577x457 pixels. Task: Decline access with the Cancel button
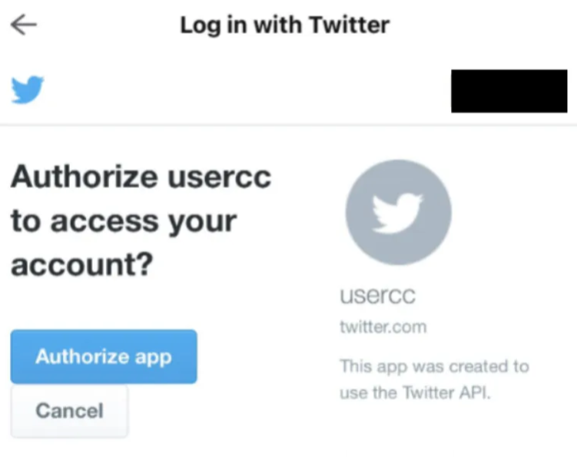click(x=70, y=411)
